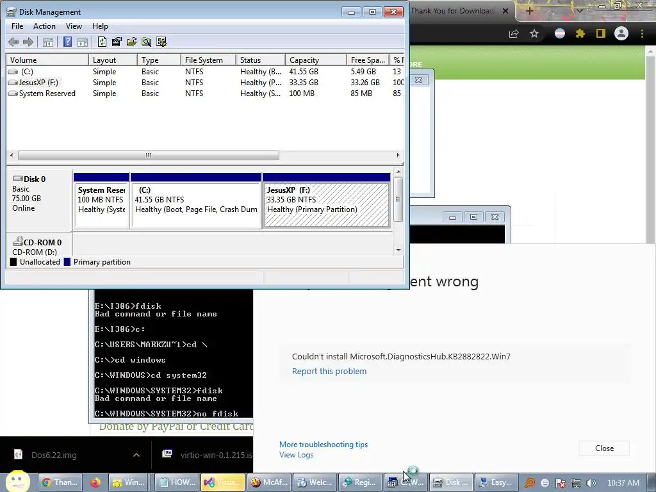Click the left arrow of the horizontal scrollbar

click(x=12, y=155)
